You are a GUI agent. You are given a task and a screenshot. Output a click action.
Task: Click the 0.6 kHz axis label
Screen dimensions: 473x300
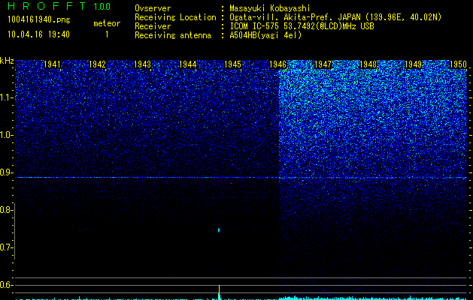coord(6,285)
